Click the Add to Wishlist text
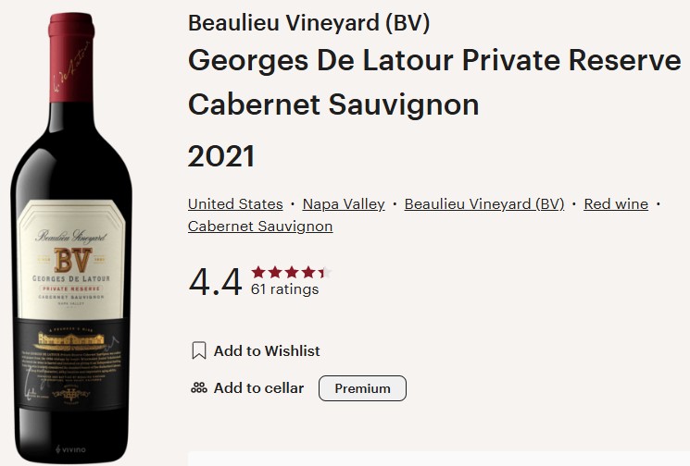The width and height of the screenshot is (690, 466). (x=267, y=350)
